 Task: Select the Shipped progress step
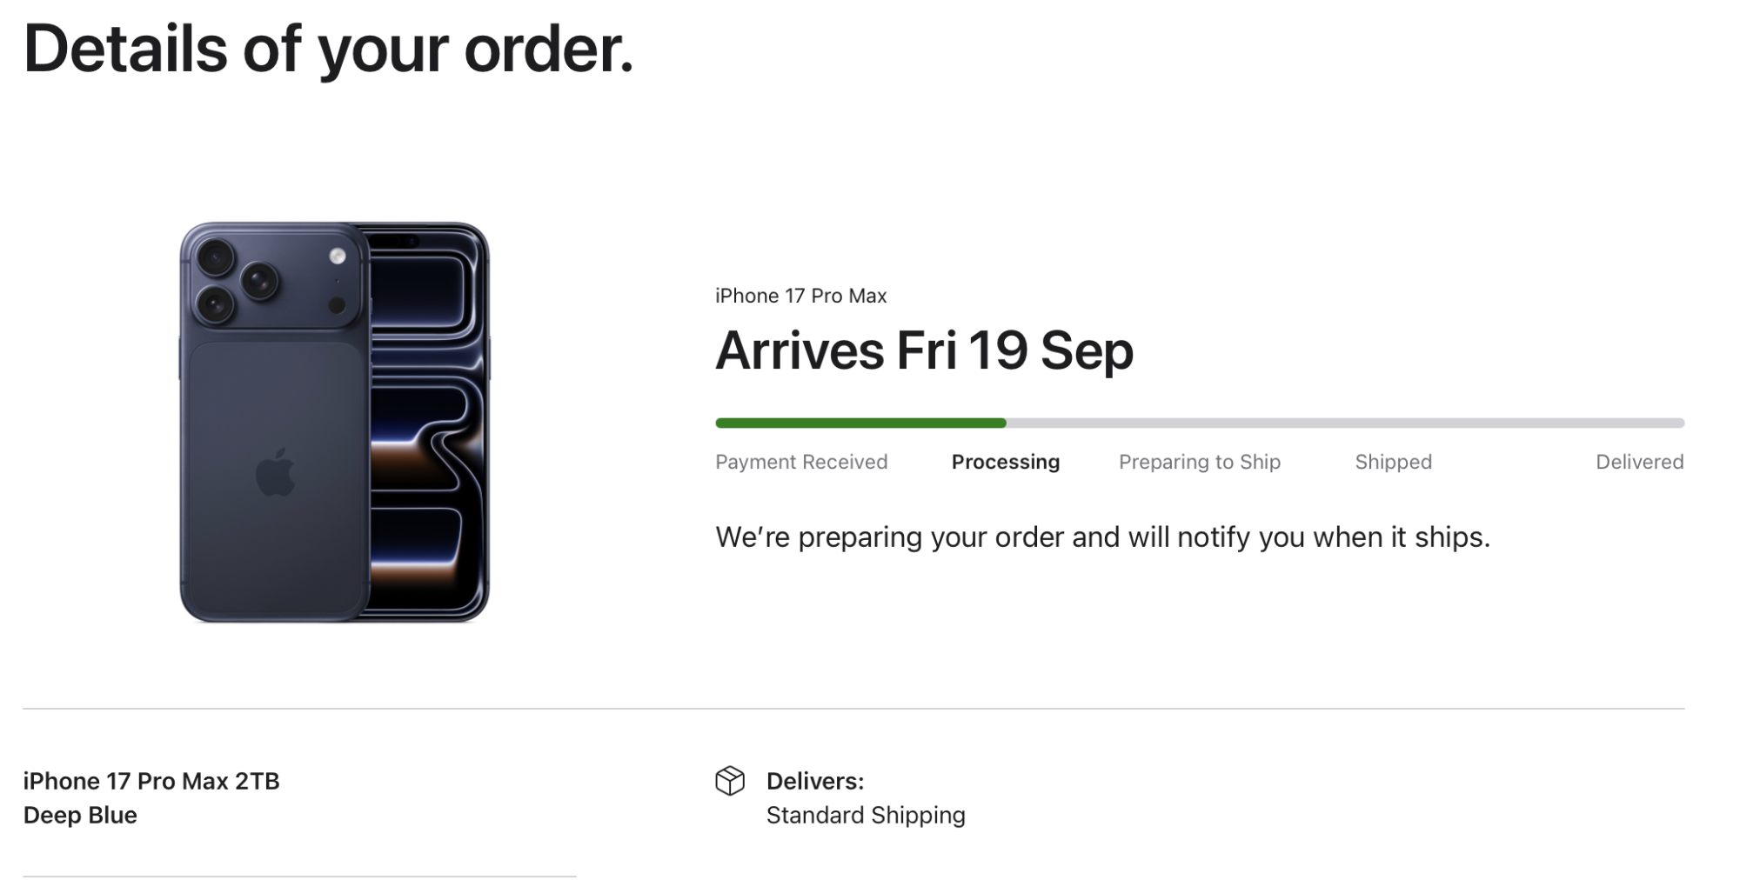click(1393, 462)
